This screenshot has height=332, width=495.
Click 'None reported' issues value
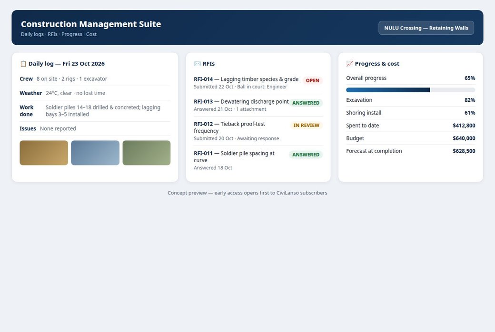tap(58, 128)
